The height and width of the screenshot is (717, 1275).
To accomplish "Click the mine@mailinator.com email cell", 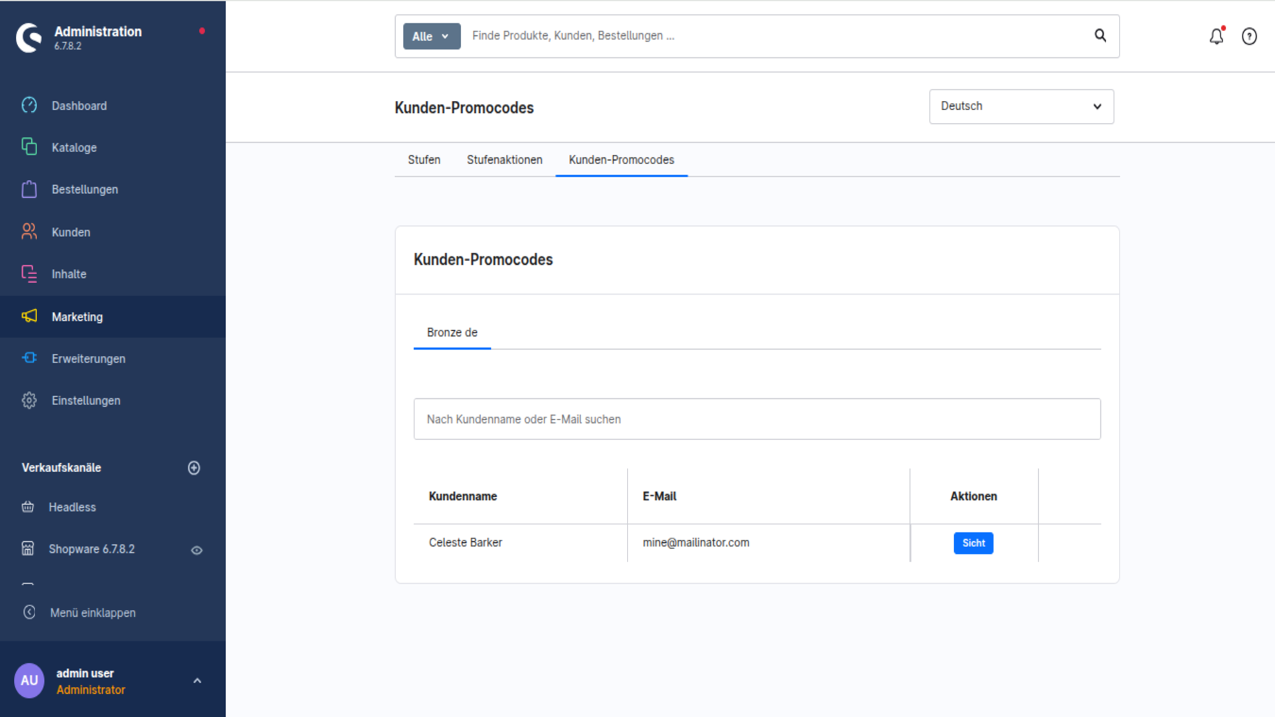I will click(x=696, y=542).
